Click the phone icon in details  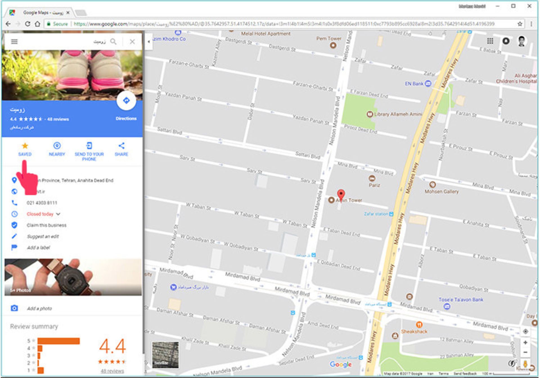14,202
